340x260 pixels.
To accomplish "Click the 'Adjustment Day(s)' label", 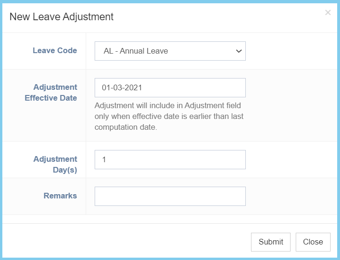I will point(55,164).
